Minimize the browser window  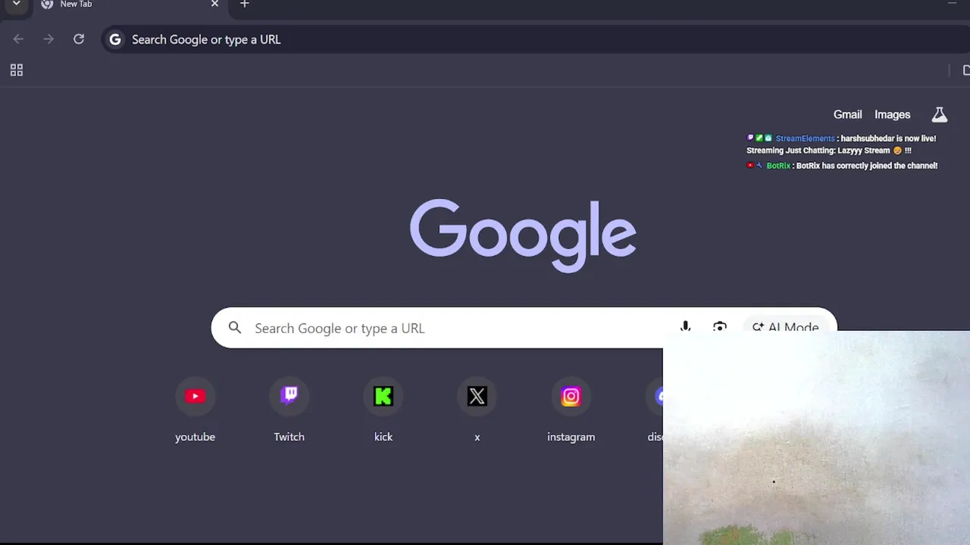[x=952, y=4]
